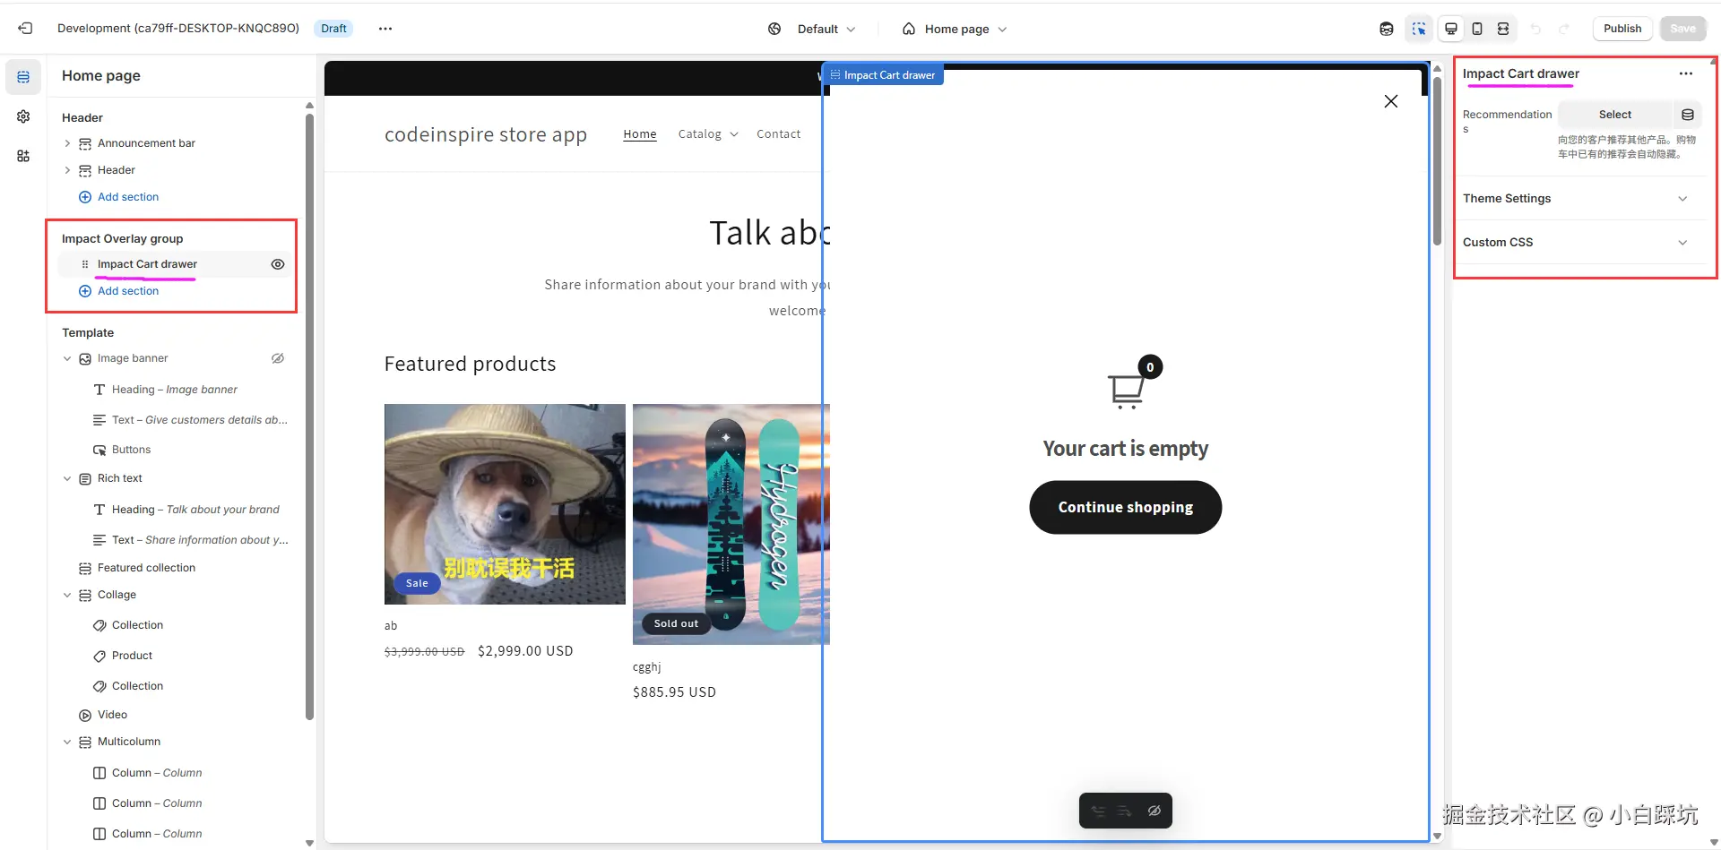Expand the Announcement bar section

pos(67,143)
